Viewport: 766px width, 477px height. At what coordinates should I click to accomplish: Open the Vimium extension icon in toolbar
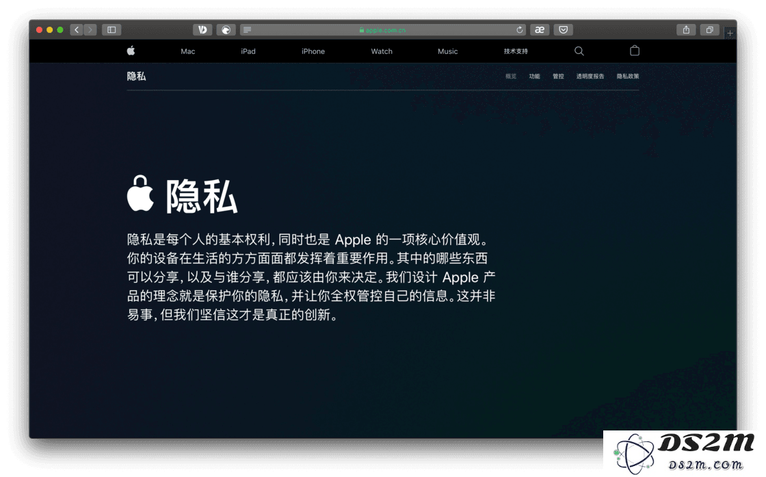pyautogui.click(x=202, y=30)
